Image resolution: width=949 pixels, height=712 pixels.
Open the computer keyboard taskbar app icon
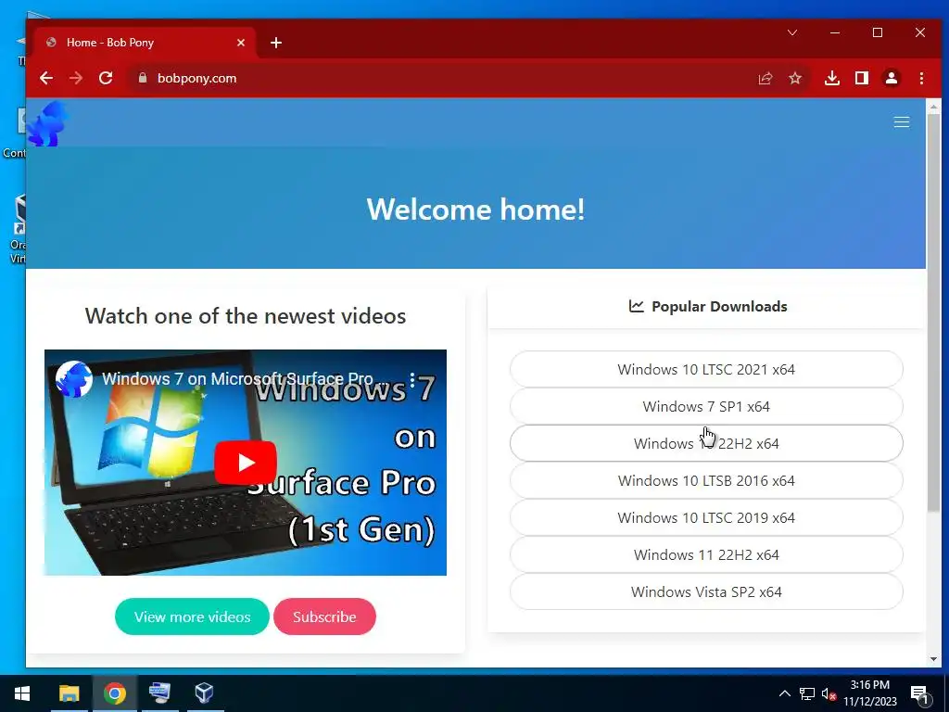(159, 693)
